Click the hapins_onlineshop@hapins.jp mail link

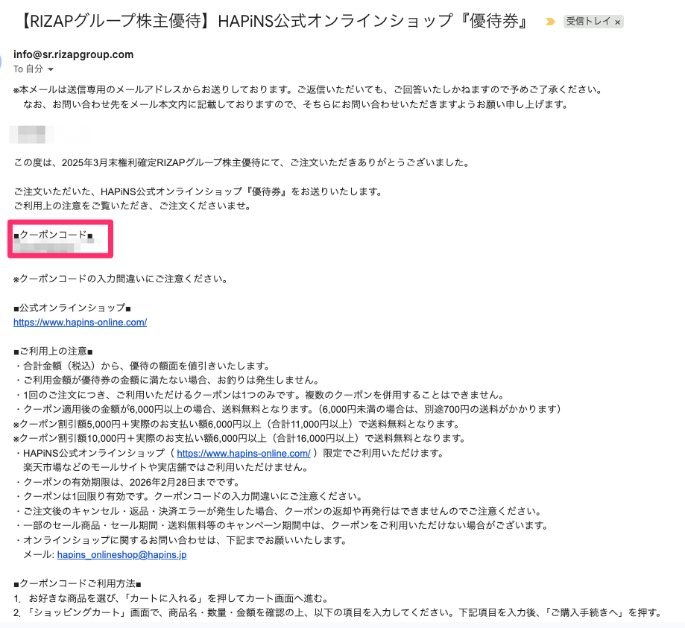point(122,555)
